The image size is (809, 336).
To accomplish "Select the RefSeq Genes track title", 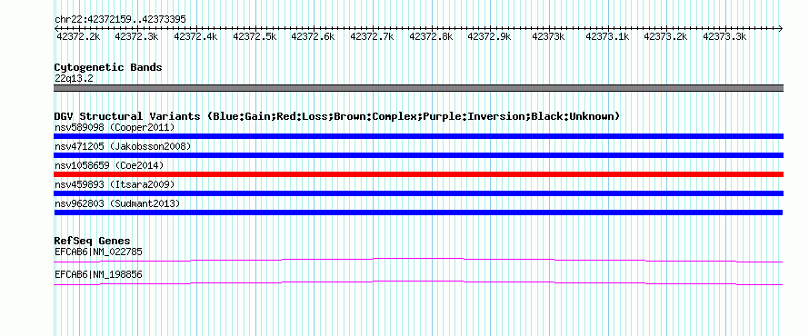I will click(x=93, y=241).
